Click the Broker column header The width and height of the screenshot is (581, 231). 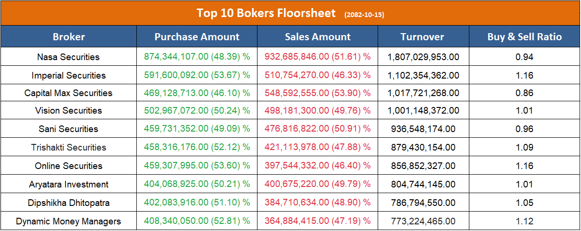point(69,37)
